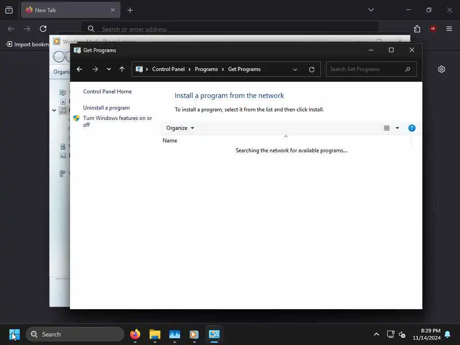Open Firefox from taskbar
This screenshot has height=345, width=460.
point(135,334)
